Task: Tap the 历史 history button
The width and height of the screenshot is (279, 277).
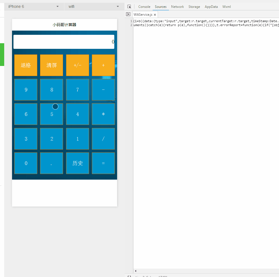Action: (78, 163)
